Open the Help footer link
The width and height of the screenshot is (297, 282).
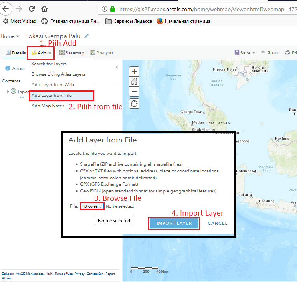click(x=49, y=274)
